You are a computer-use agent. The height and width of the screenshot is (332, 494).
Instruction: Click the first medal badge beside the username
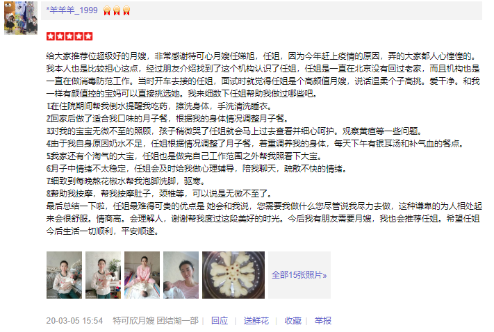click(x=107, y=10)
